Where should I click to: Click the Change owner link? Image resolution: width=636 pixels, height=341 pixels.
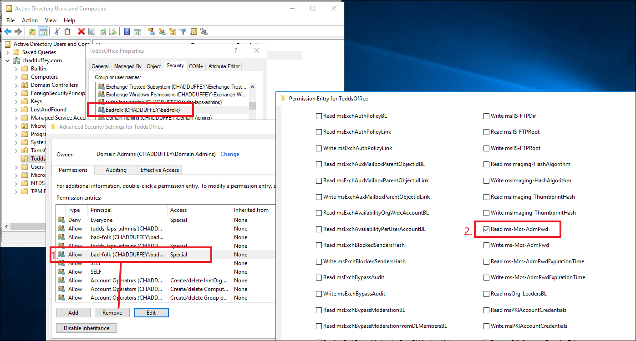230,154
